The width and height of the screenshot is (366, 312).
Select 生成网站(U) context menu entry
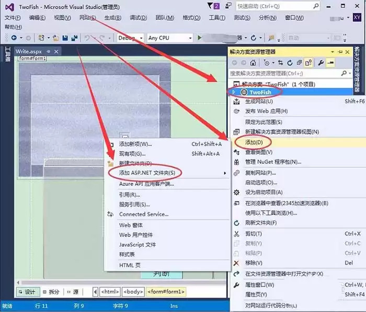pos(259,102)
